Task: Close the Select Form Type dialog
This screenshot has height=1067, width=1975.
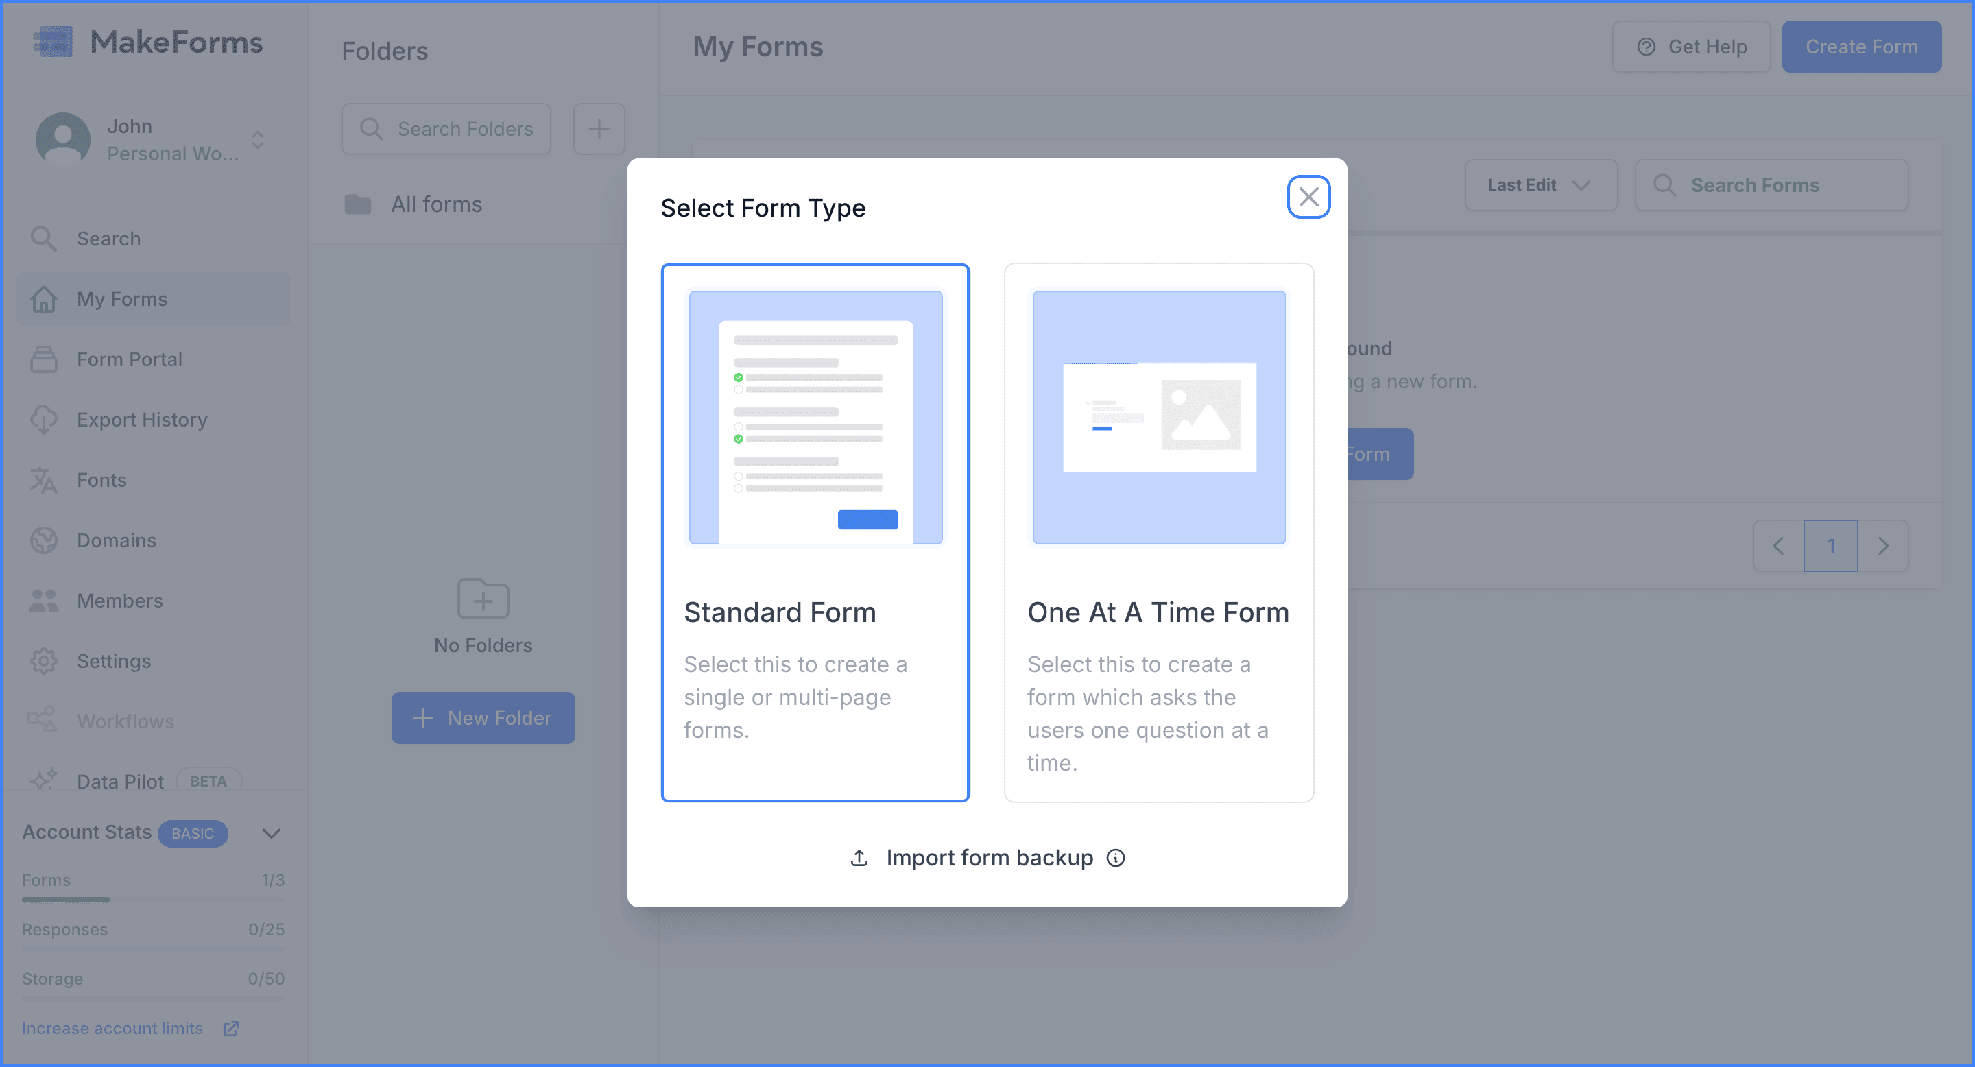Action: [1308, 197]
